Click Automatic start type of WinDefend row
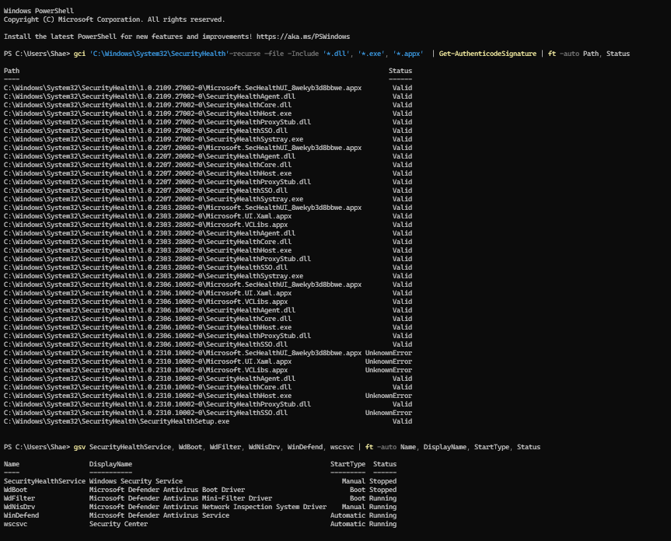The height and width of the screenshot is (541, 671). point(348,515)
